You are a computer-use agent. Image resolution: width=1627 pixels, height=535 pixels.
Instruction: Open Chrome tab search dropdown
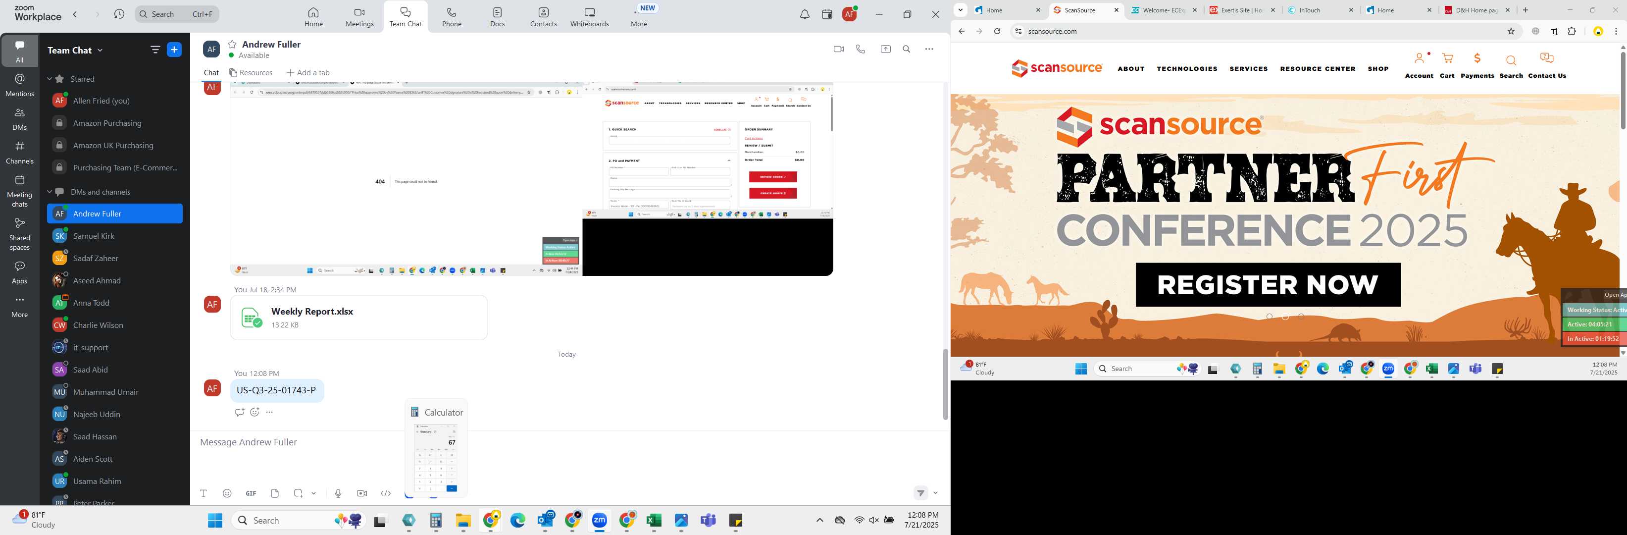click(960, 10)
